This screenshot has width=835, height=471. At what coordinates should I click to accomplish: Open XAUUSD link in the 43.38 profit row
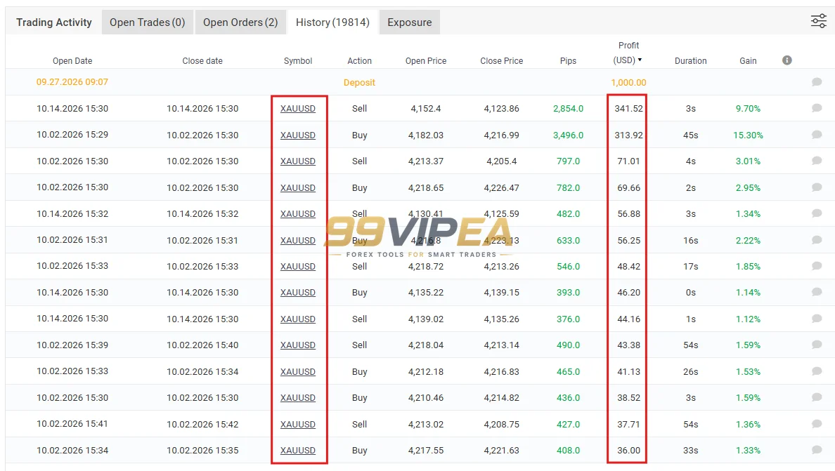[298, 345]
